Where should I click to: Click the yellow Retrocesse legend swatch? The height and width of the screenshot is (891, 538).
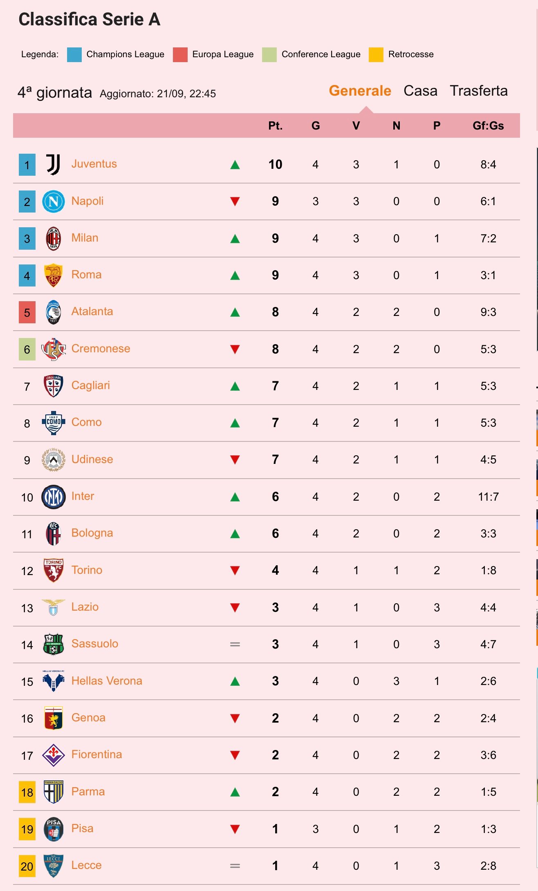(376, 55)
